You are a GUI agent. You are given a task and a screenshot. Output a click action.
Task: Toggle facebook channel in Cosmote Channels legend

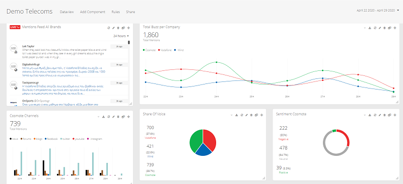pyautogui.click(x=51, y=139)
